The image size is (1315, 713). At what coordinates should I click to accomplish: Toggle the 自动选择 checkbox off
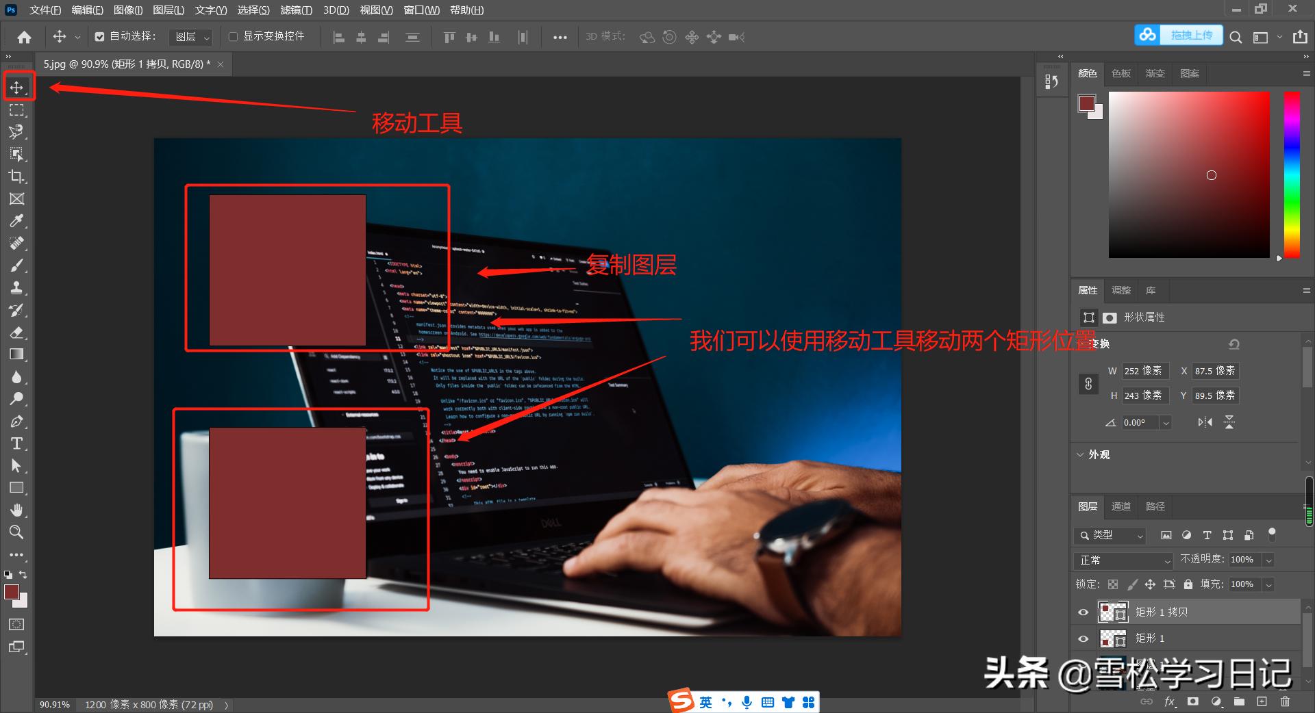(x=99, y=36)
